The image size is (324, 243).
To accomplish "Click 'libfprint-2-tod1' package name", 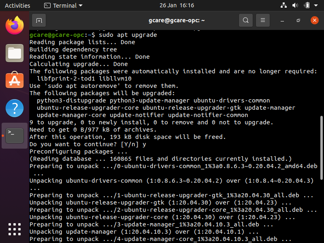I will click(66, 79).
